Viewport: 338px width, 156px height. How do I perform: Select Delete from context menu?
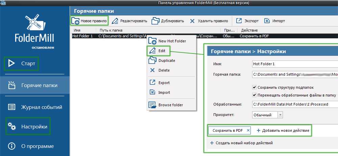coord(164,70)
